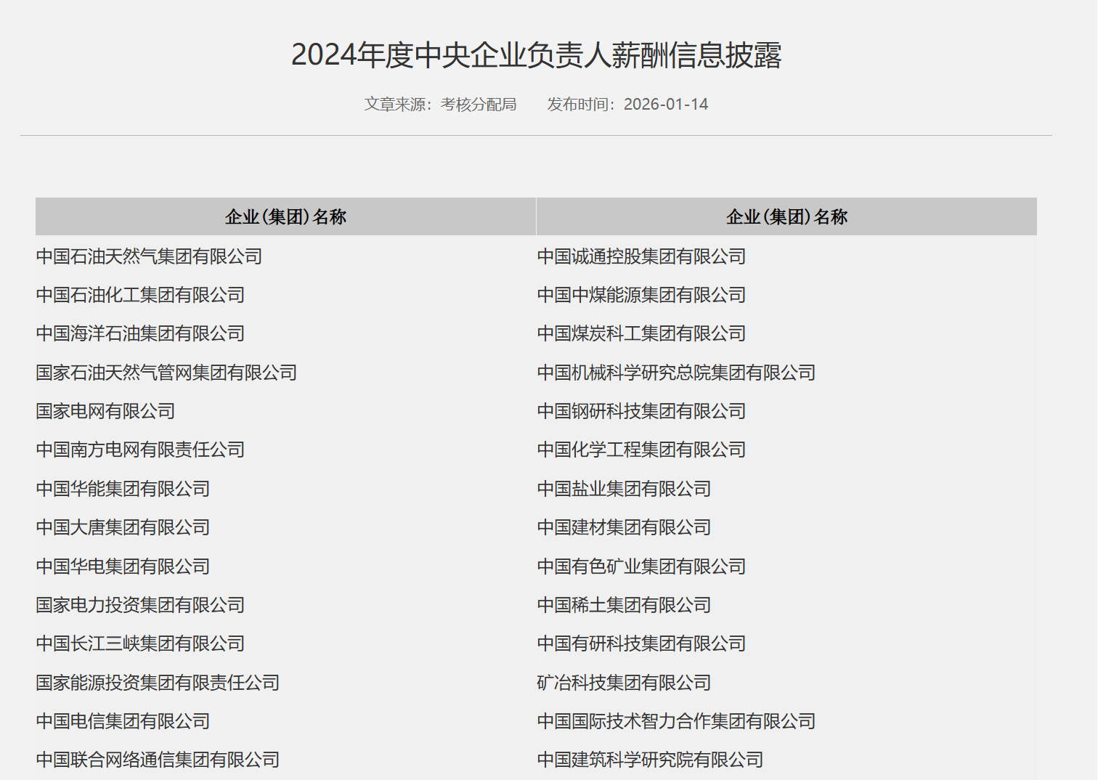The image size is (1098, 780).
Task: Open the 中国电信集团有限公司 entry
Action: pos(123,721)
